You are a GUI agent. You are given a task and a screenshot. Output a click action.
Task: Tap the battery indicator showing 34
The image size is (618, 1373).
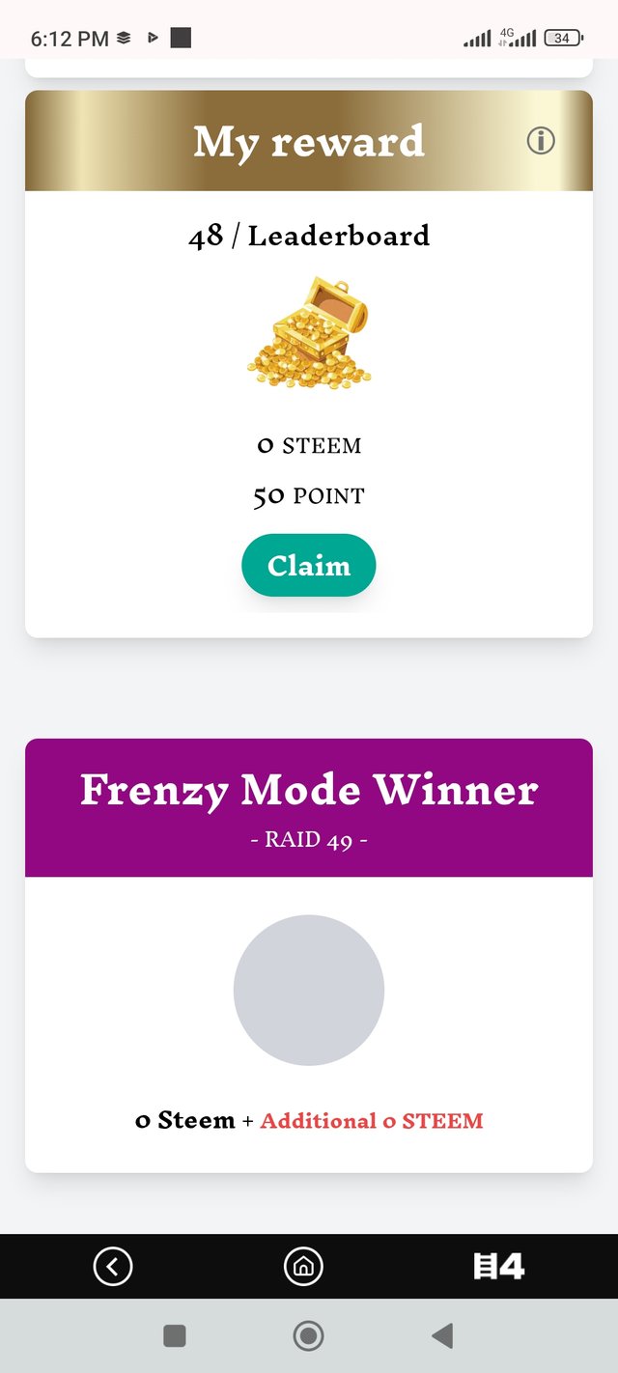(563, 39)
